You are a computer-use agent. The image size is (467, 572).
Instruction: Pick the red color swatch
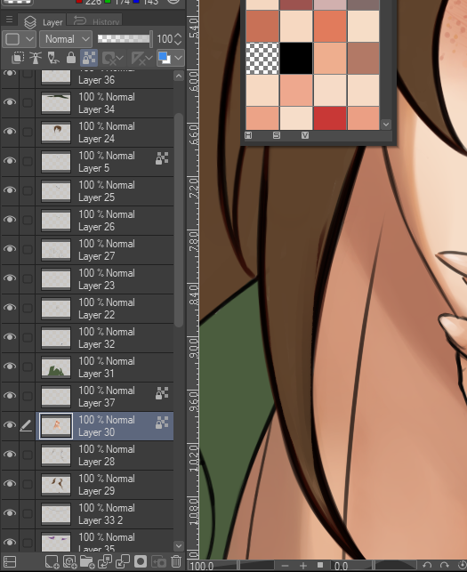(330, 118)
